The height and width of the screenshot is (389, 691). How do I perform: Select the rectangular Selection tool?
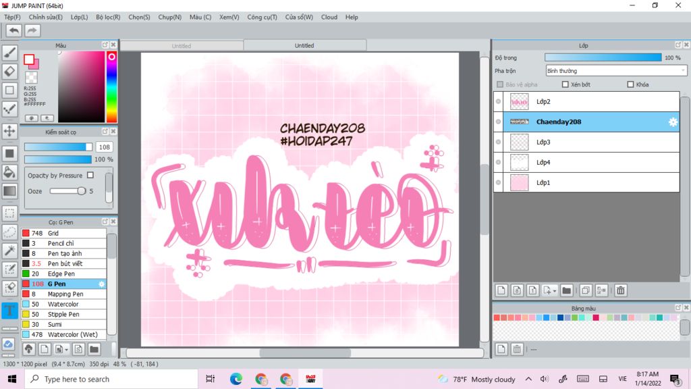coord(9,213)
